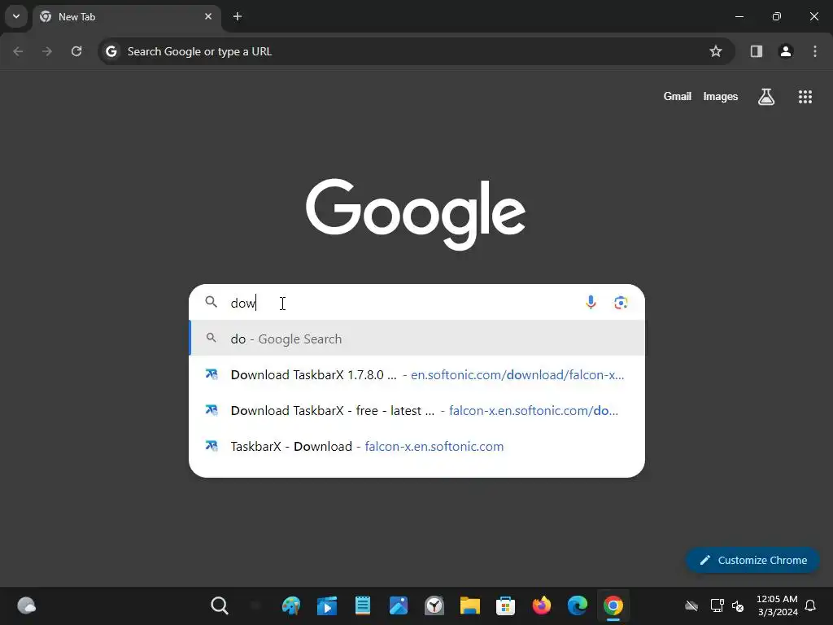Image resolution: width=833 pixels, height=625 pixels.
Task: Focus the Chrome address bar
Action: [416, 51]
